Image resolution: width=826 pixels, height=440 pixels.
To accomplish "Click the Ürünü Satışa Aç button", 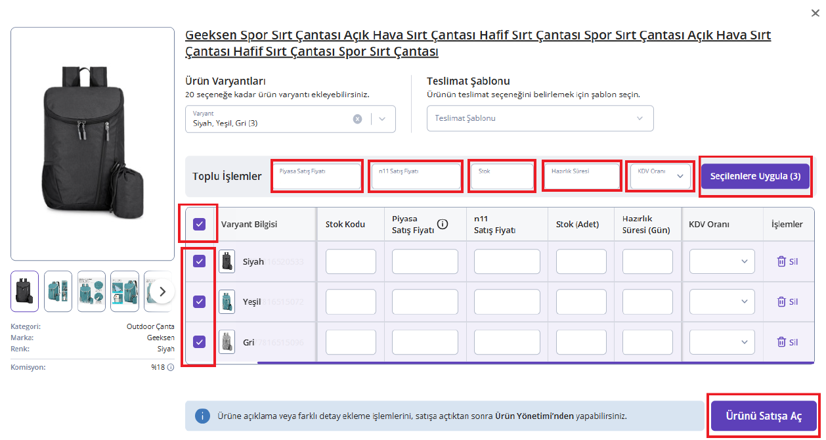I will pyautogui.click(x=763, y=416).
